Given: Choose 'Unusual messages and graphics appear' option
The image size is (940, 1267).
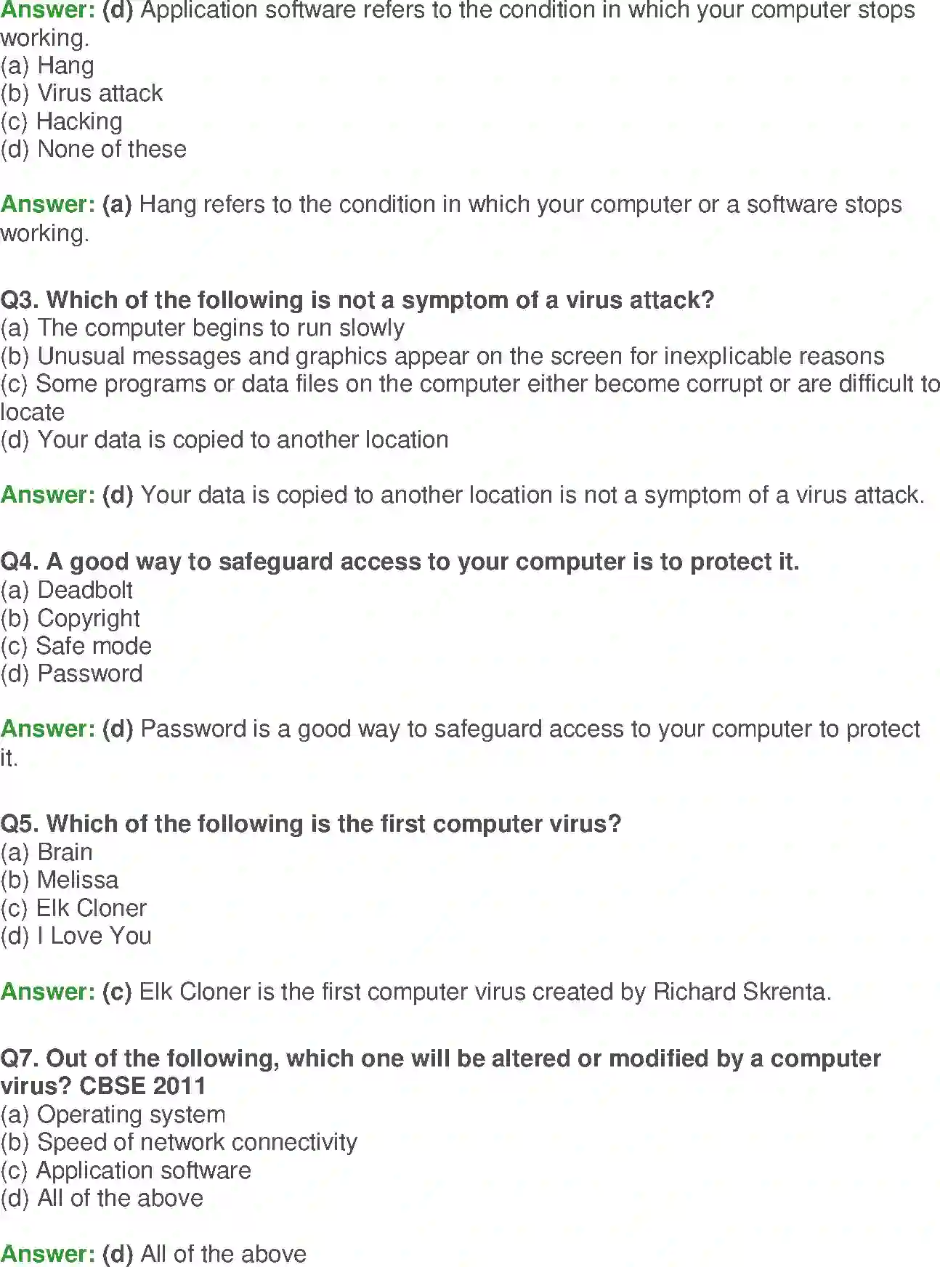Looking at the screenshot, I should pyautogui.click(x=442, y=356).
